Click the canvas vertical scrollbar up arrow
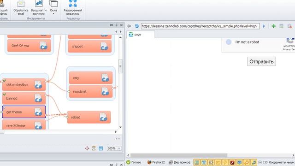295x166 pixels. click(x=120, y=37)
